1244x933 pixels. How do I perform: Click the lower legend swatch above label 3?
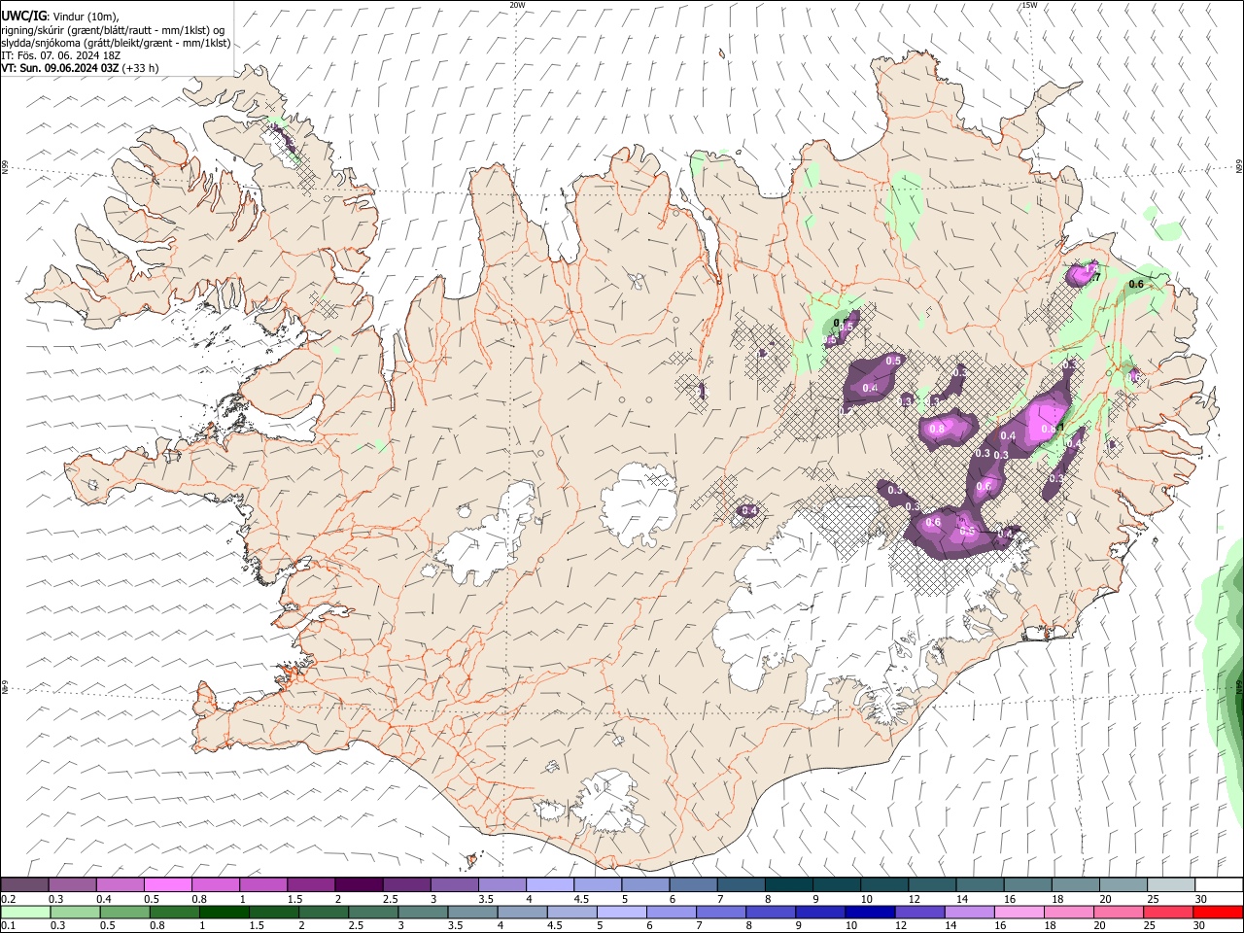pyautogui.click(x=423, y=912)
